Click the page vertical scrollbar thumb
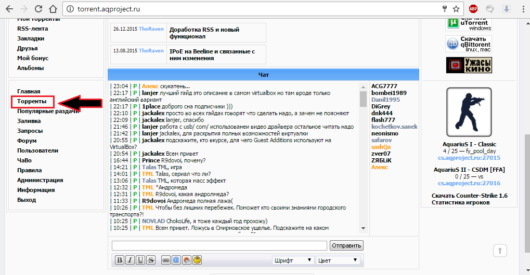Viewport: 530px width, 275px height. point(527,194)
